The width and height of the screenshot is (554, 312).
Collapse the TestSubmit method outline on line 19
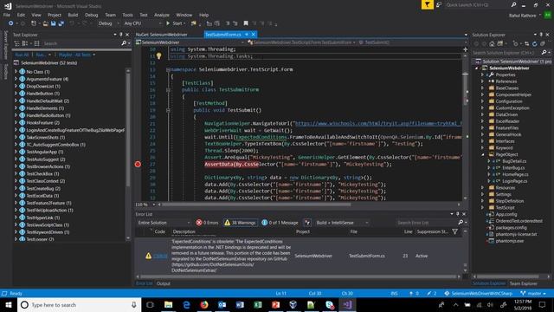168,110
